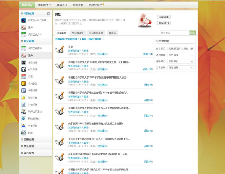225x174 pixels.
Task: Select the highlighted 通知 icon under 办公应用
Action: [24, 55]
